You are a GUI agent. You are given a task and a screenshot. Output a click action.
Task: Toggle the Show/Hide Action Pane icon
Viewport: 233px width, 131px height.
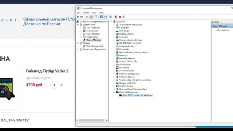point(106,17)
